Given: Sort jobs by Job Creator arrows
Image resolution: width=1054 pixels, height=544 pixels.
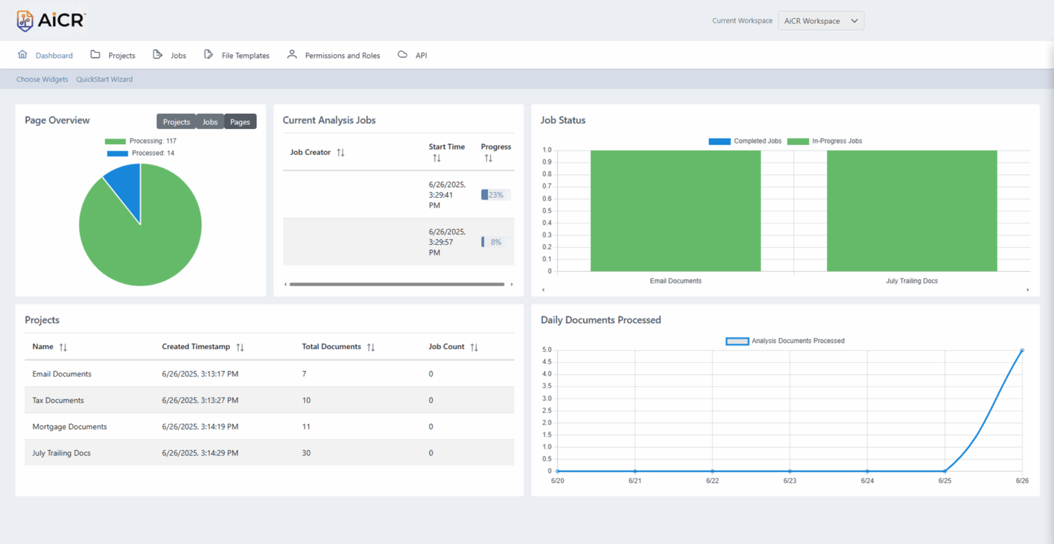Looking at the screenshot, I should click(340, 152).
